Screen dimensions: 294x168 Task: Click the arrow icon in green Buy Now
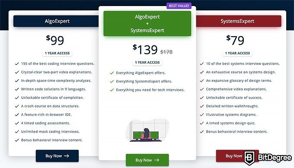(x=157, y=160)
